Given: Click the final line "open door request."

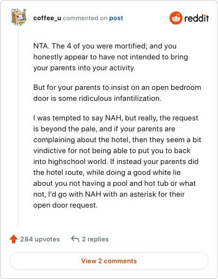Looking at the screenshot, I should click(65, 205).
